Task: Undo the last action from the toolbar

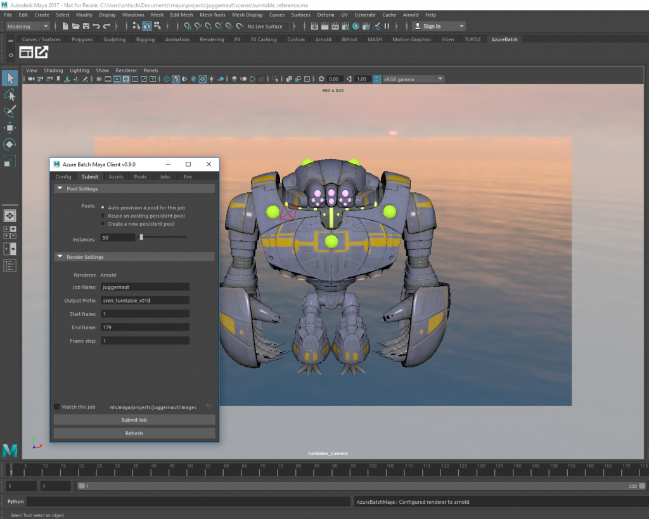Action: point(96,26)
